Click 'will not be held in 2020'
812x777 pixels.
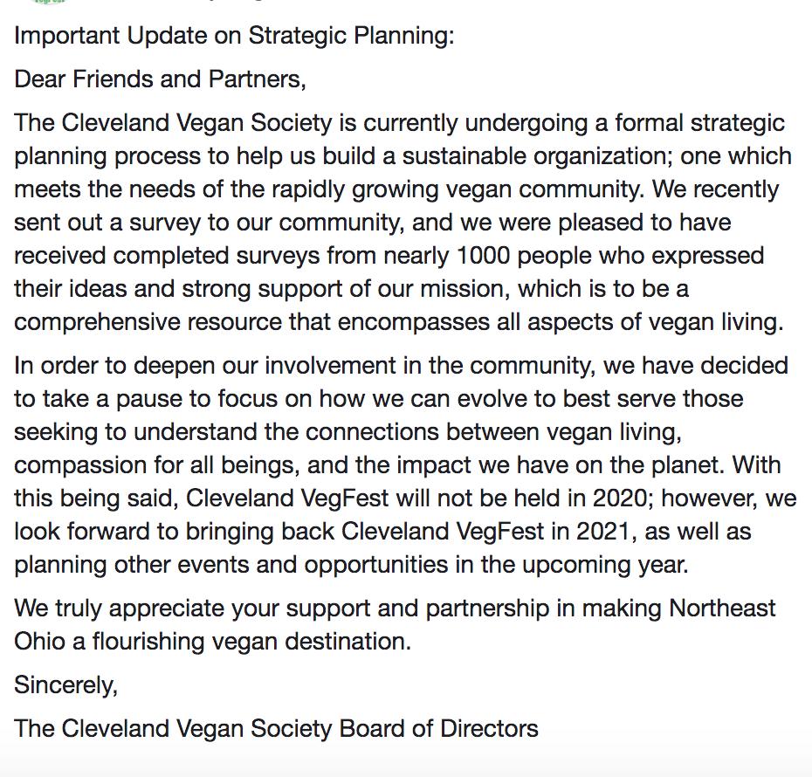coord(521,499)
